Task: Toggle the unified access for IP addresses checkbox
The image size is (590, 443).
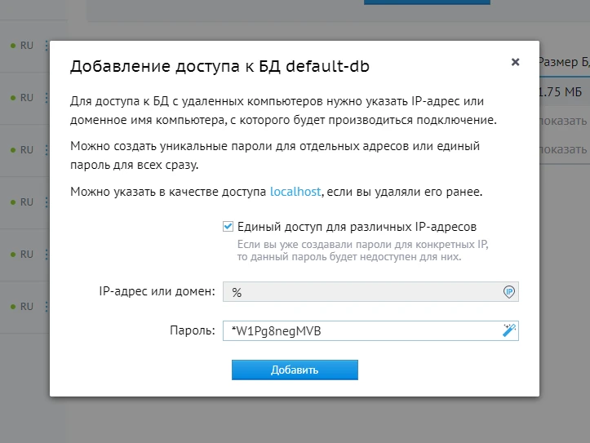Action: [x=228, y=226]
